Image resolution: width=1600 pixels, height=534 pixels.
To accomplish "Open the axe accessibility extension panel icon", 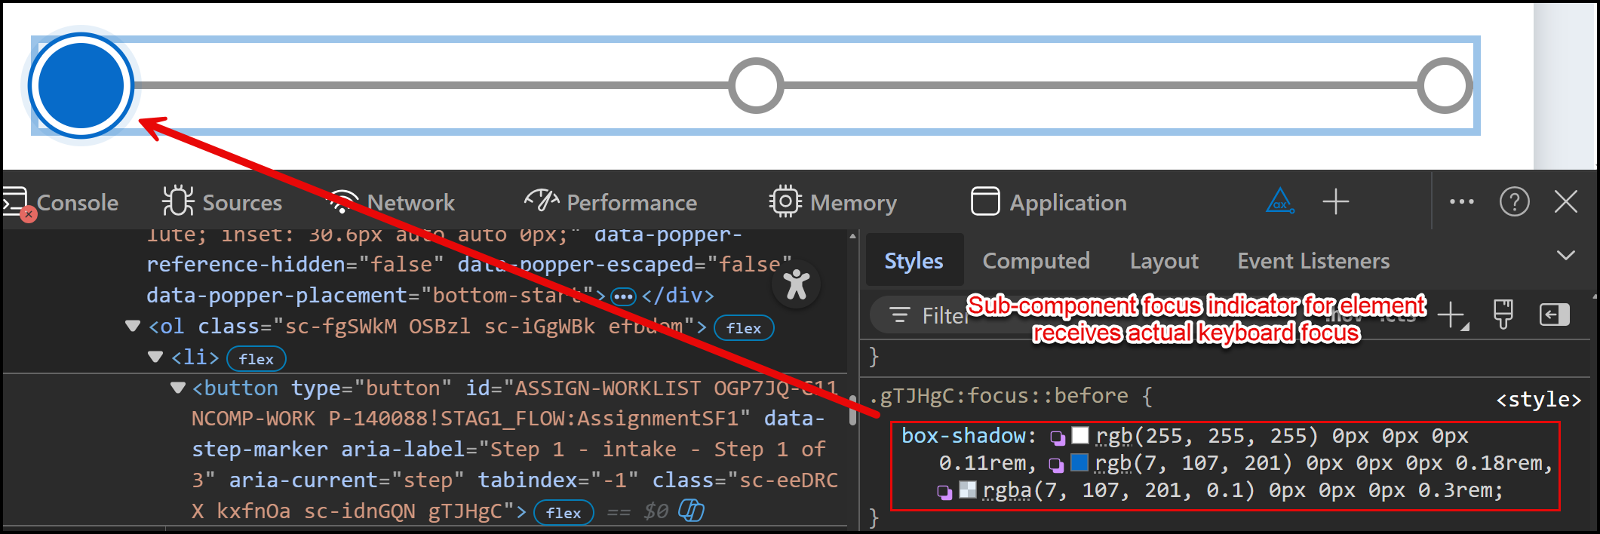I will [x=1280, y=201].
